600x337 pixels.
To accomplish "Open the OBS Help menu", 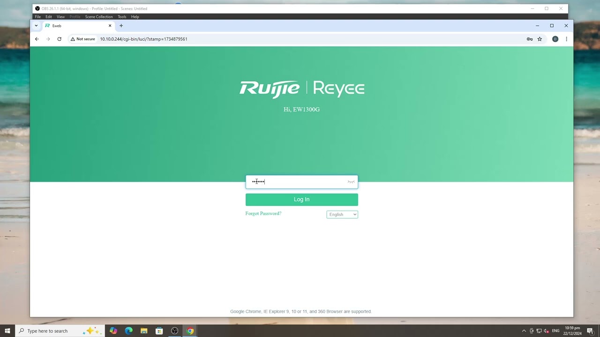I will (x=135, y=17).
